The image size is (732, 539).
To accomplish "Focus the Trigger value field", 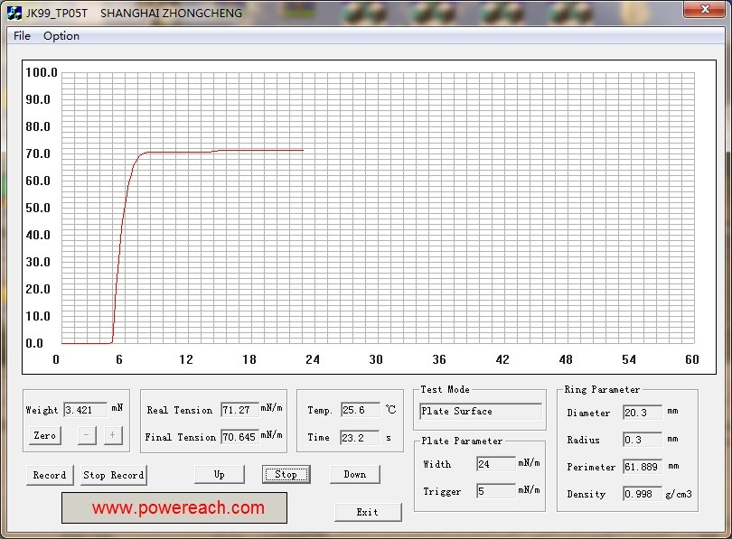I will point(495,491).
